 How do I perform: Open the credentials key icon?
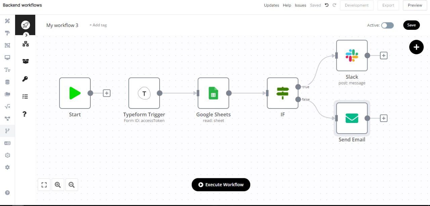26,79
